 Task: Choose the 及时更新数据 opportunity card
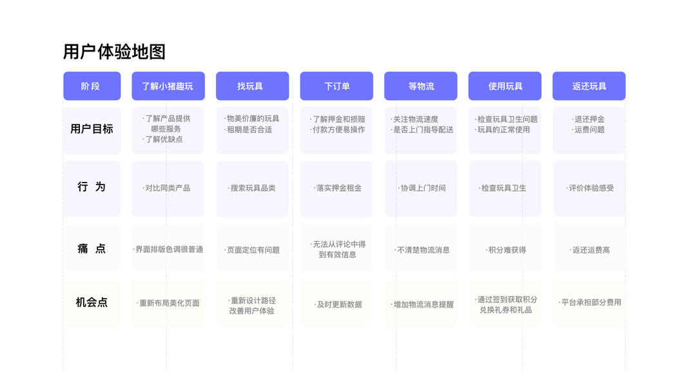[x=337, y=303]
